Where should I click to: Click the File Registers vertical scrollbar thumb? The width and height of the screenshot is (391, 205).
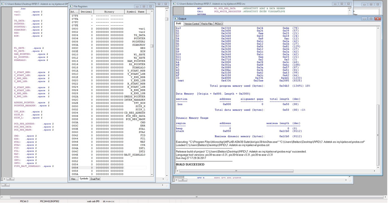click(x=152, y=46)
